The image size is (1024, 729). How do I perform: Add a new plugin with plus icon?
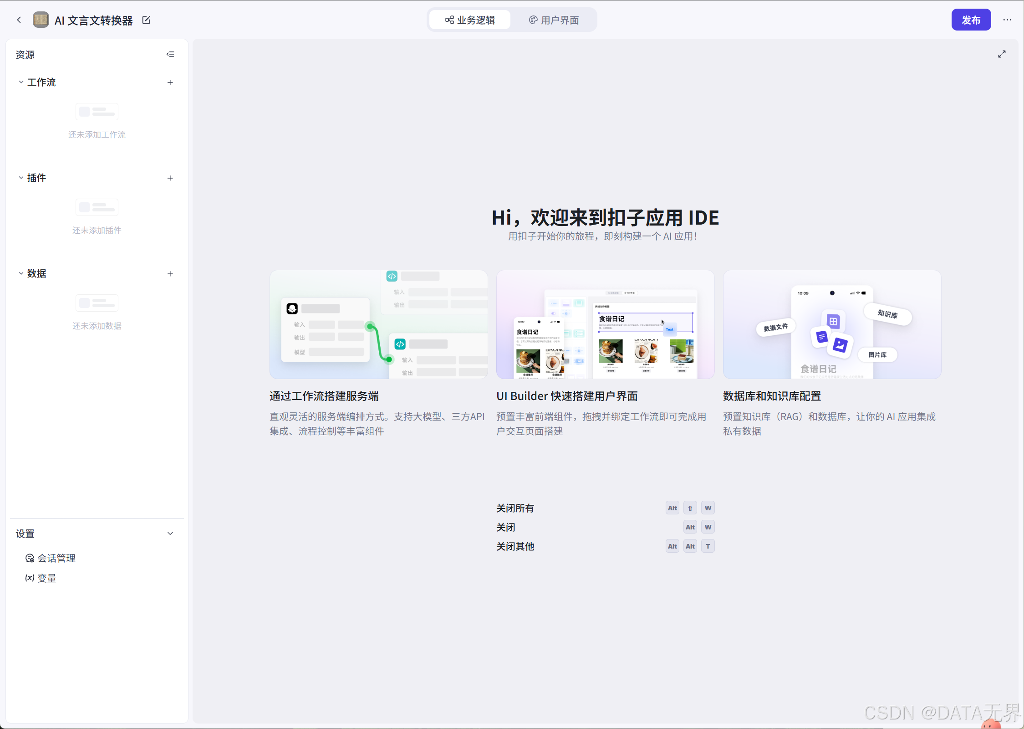170,178
